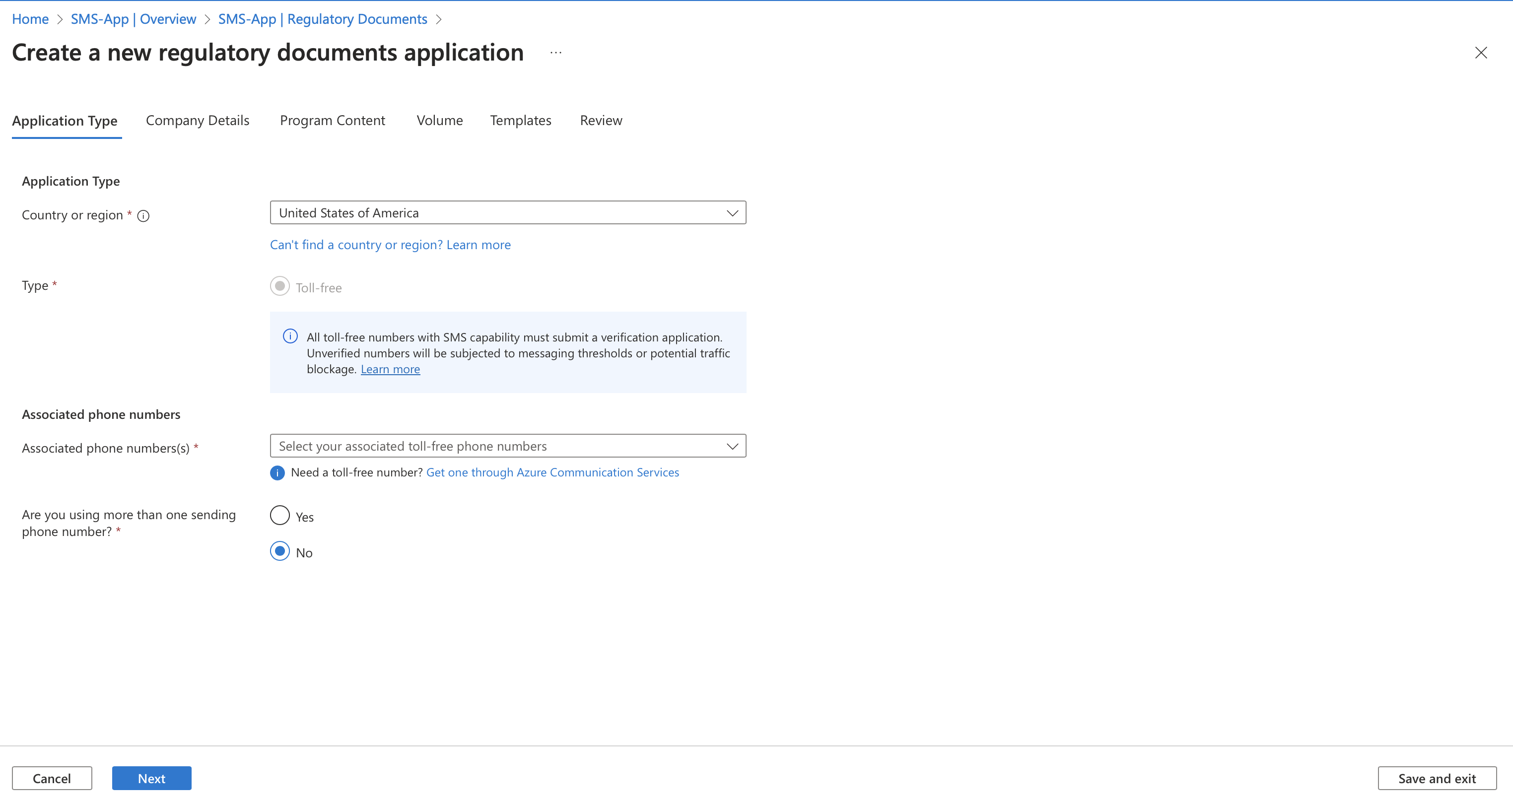
Task: Open the Templates tab
Action: point(520,121)
